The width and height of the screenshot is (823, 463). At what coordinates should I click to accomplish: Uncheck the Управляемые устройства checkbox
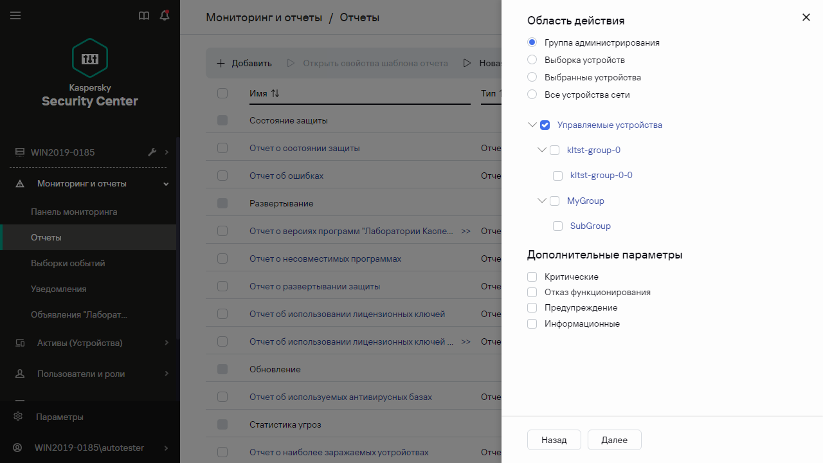pos(545,125)
